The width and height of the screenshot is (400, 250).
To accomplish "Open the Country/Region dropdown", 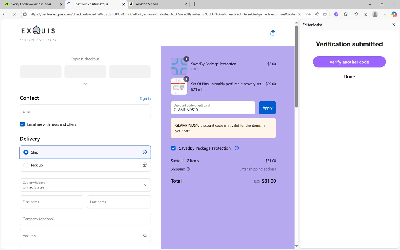I will pyautogui.click(x=85, y=185).
